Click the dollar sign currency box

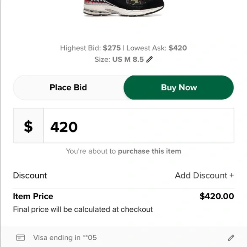(29, 126)
